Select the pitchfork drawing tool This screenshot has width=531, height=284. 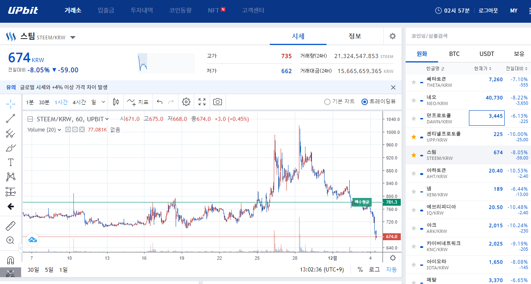[11, 133]
